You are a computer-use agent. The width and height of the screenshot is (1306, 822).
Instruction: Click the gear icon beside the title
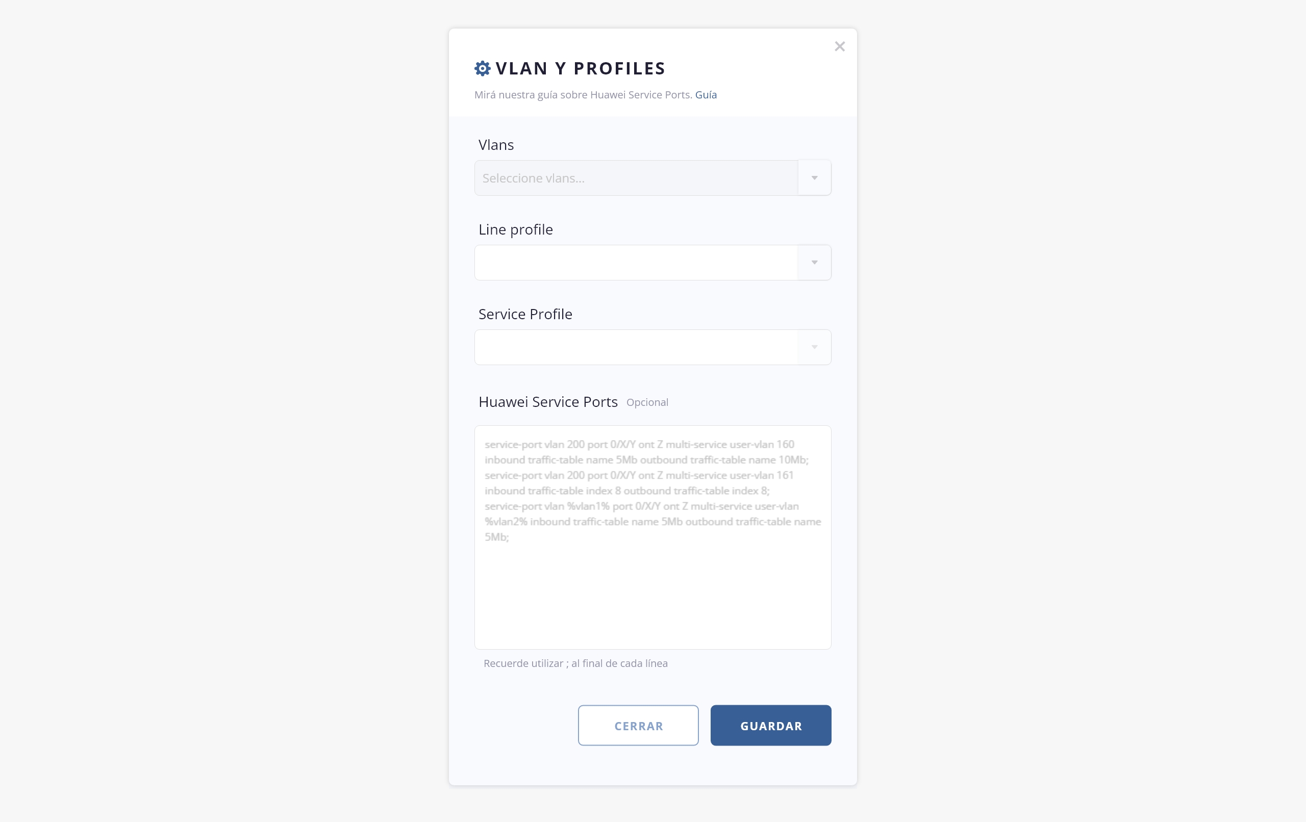tap(482, 68)
